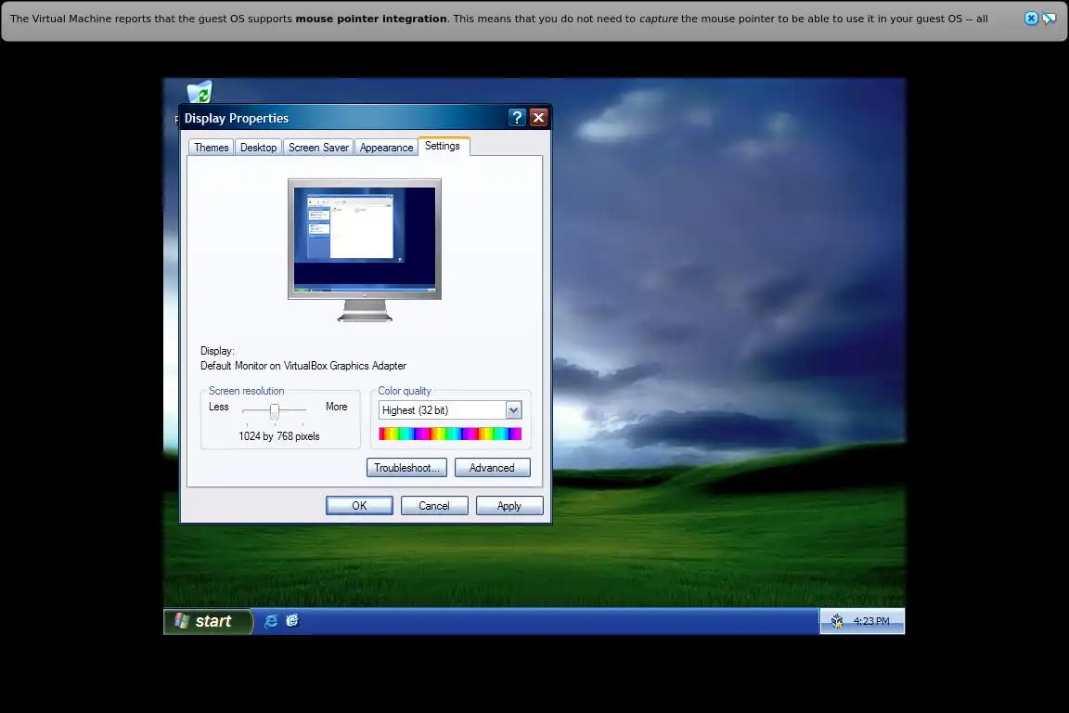This screenshot has height=713, width=1069.
Task: Click the 'Default Monitor on VirtualBox Graphics Adapter' text
Action: click(x=303, y=366)
